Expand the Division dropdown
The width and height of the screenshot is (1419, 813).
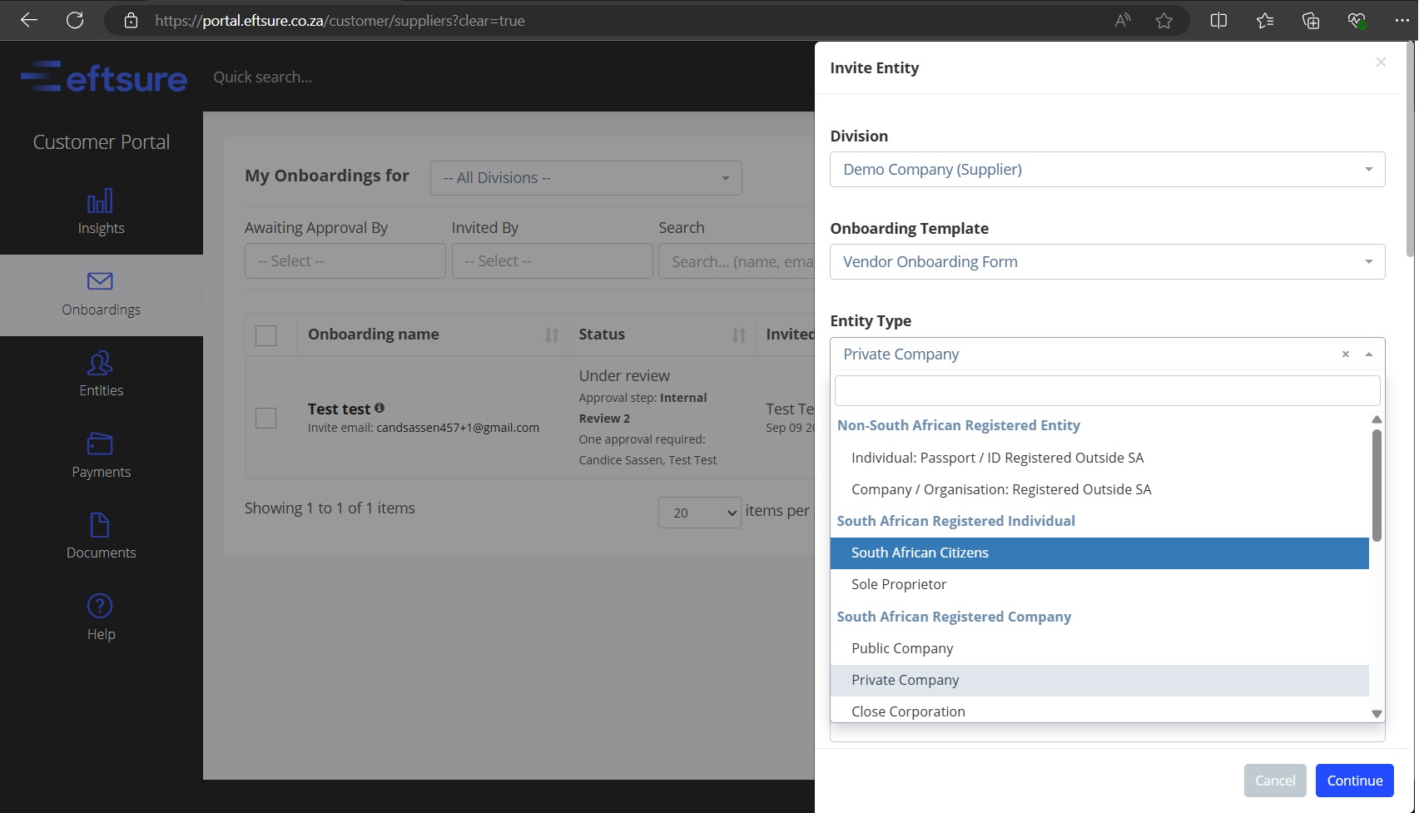[1107, 170]
